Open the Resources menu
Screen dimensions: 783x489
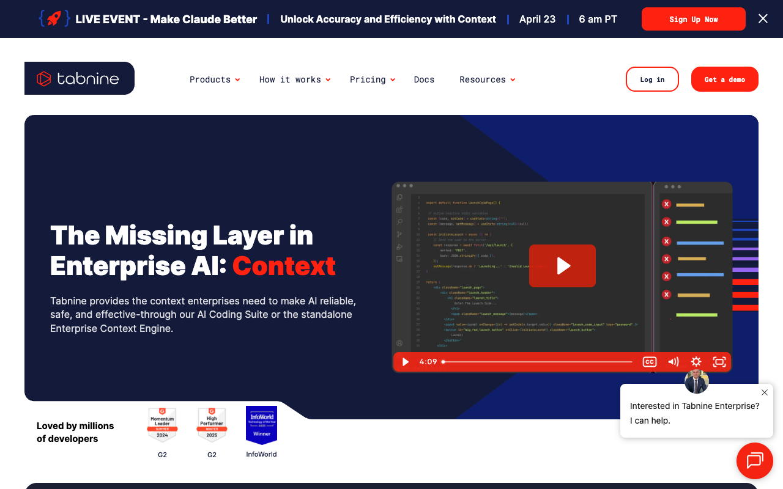[x=483, y=79]
